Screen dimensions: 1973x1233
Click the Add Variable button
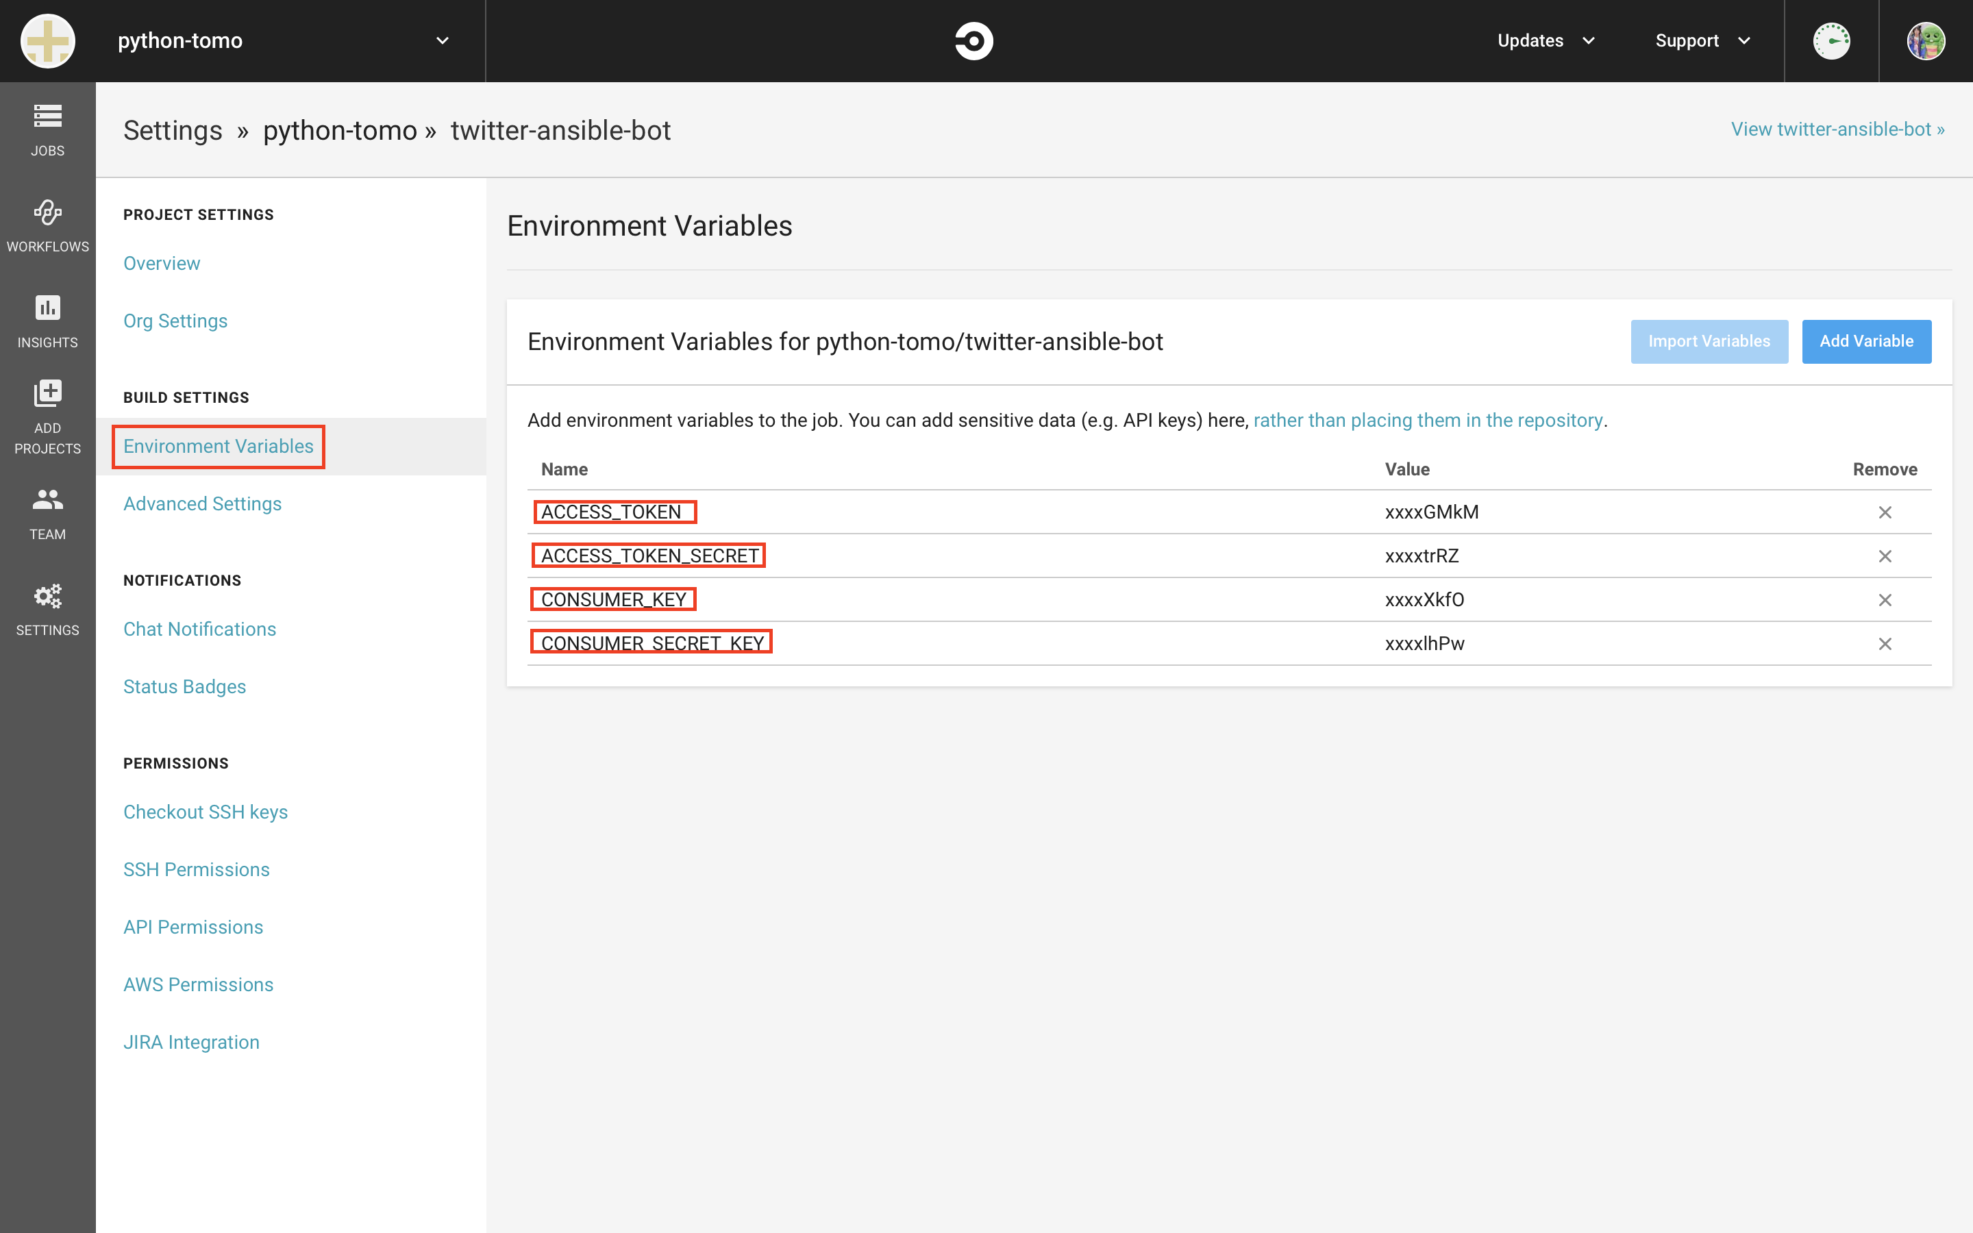coord(1866,342)
